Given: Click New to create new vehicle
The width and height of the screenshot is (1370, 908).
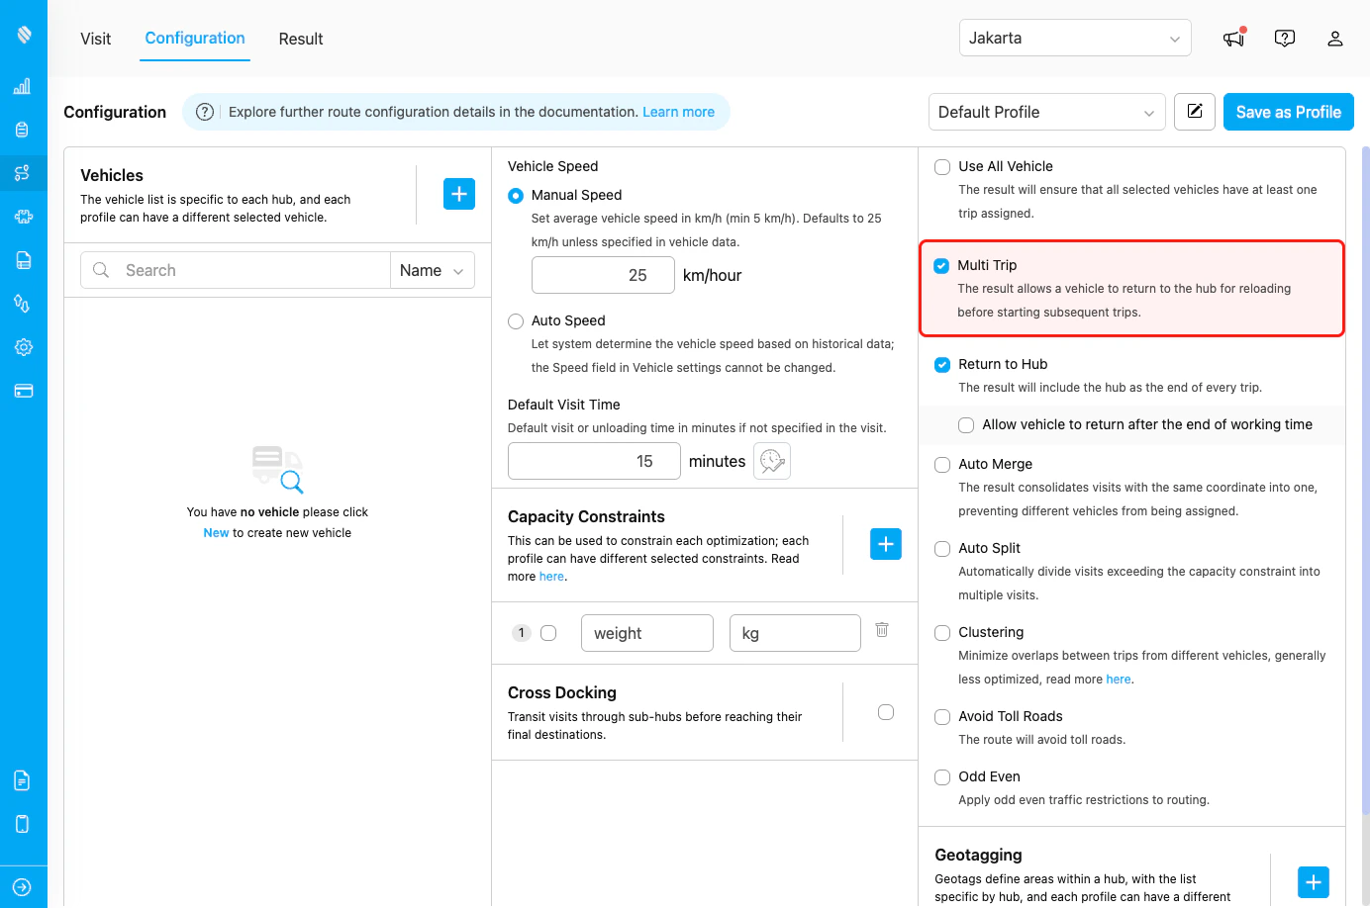Looking at the screenshot, I should click(216, 533).
